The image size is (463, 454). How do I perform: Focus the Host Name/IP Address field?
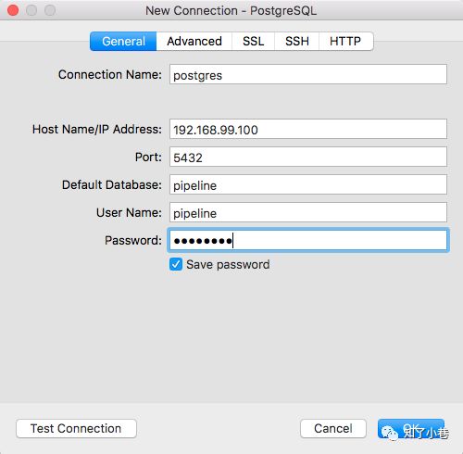coord(308,129)
